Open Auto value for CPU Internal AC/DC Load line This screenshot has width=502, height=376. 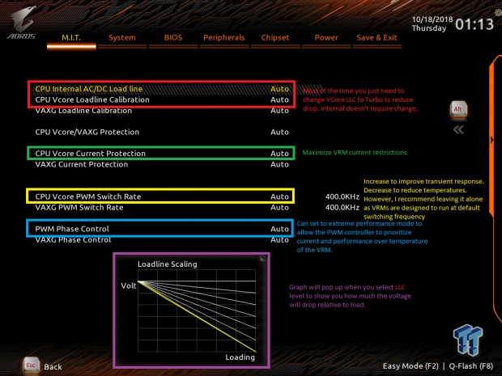click(x=279, y=89)
